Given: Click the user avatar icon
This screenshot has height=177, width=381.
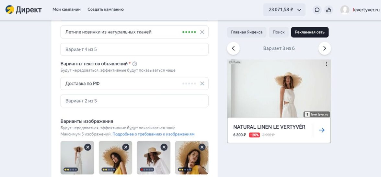Looking at the screenshot, I should coord(344,10).
